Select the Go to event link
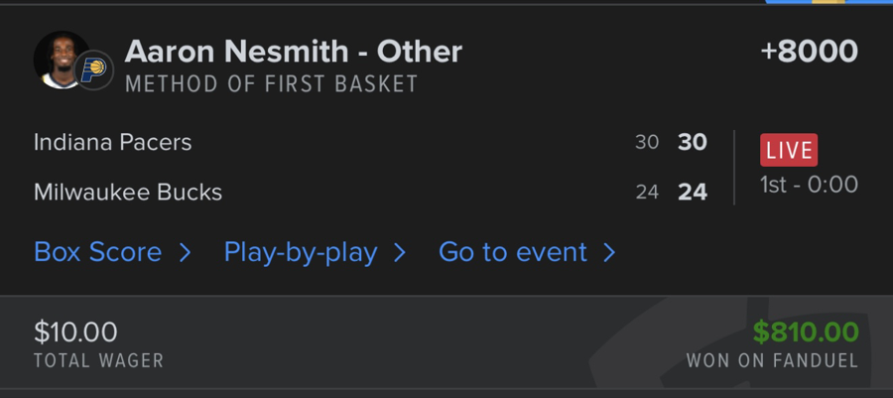Viewport: 893px width, 398px height. point(513,252)
